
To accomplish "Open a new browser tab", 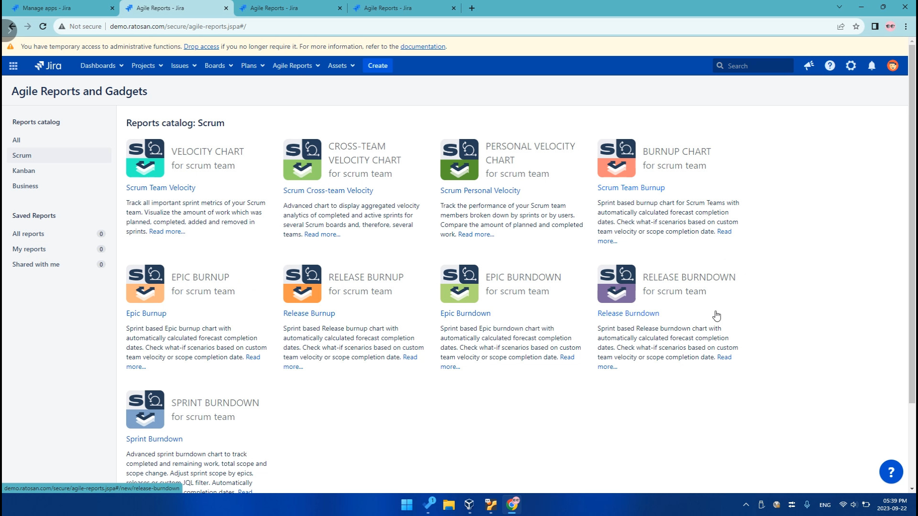I will click(472, 8).
